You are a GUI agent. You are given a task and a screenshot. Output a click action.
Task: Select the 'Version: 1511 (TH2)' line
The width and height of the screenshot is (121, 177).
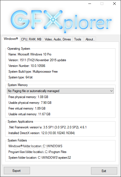pyautogui.click(x=37, y=60)
